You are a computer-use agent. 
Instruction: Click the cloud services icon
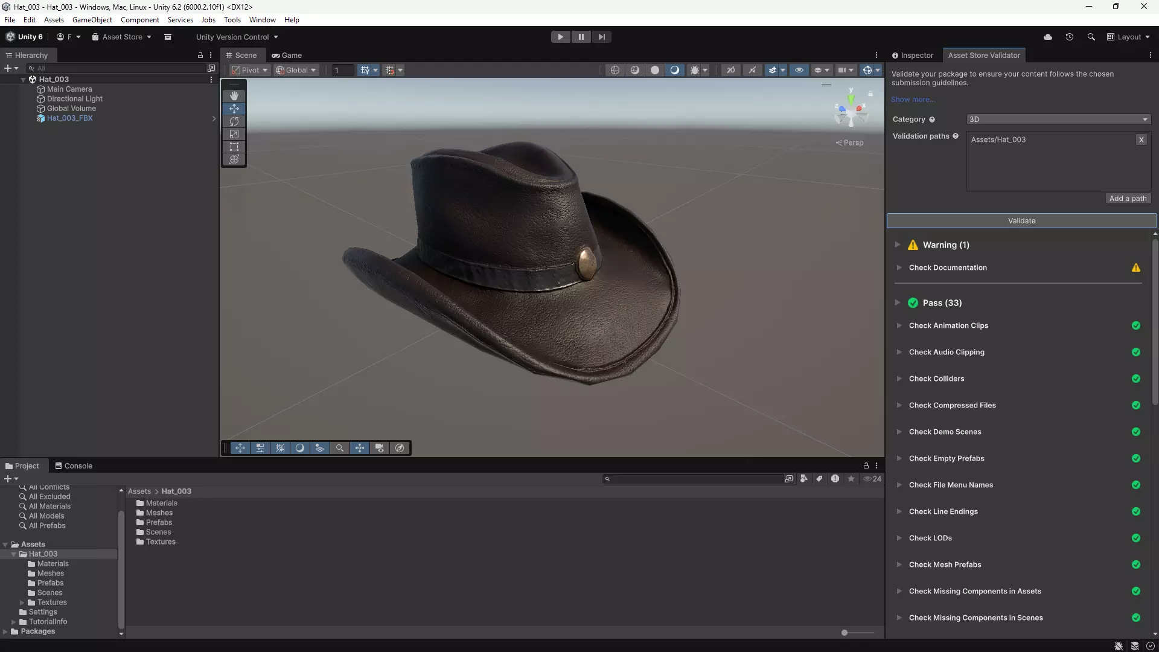[x=1048, y=37]
